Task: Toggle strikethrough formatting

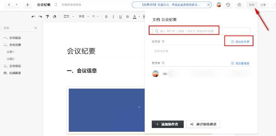Action: [127, 17]
